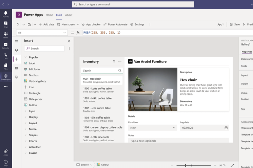The image size is (253, 168).
Task: Expand the Classic category
Action: coord(26,153)
